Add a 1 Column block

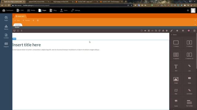[176, 43]
